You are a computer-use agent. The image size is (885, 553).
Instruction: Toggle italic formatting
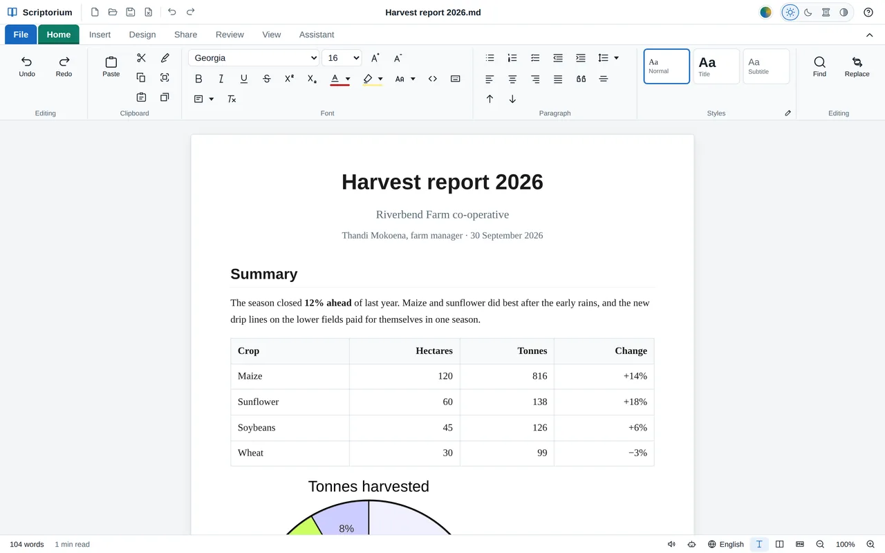click(221, 79)
